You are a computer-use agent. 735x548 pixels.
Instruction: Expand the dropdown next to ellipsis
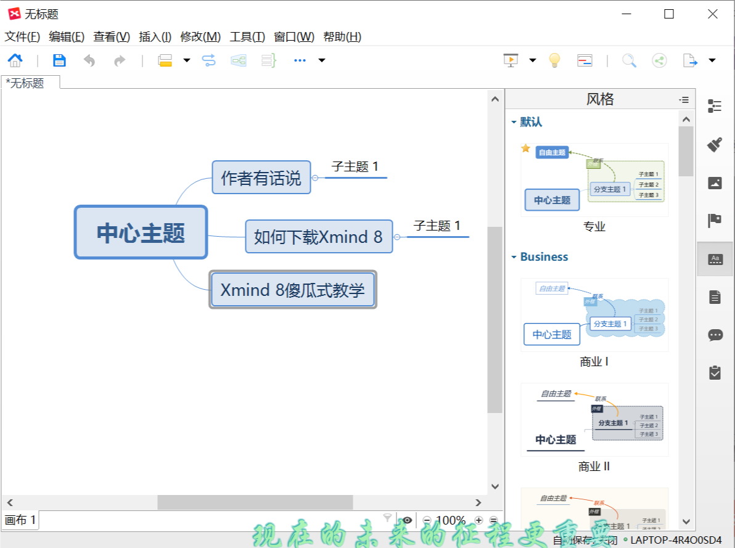pyautogui.click(x=322, y=60)
